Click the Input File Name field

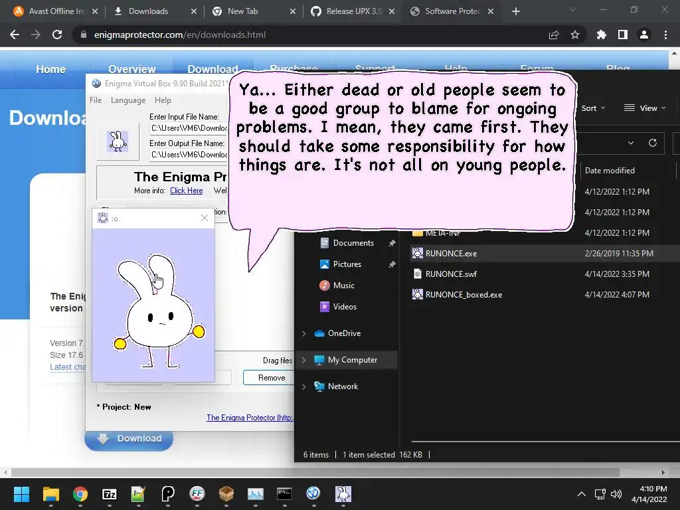[189, 128]
